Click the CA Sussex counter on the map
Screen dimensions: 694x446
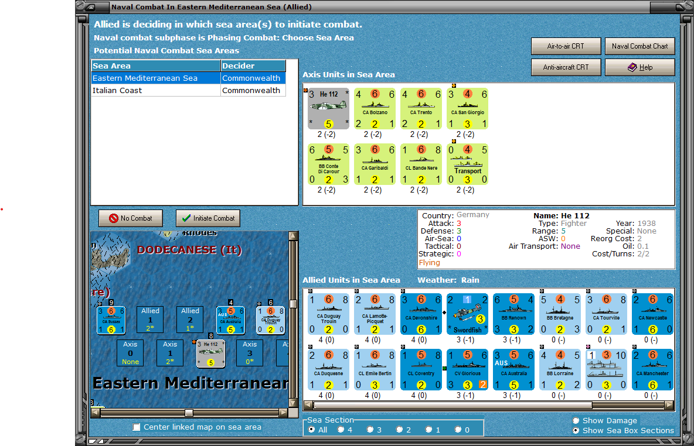[111, 320]
